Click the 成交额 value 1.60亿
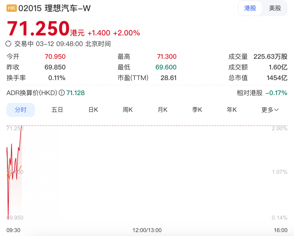The image size is (294, 236). pos(278,67)
